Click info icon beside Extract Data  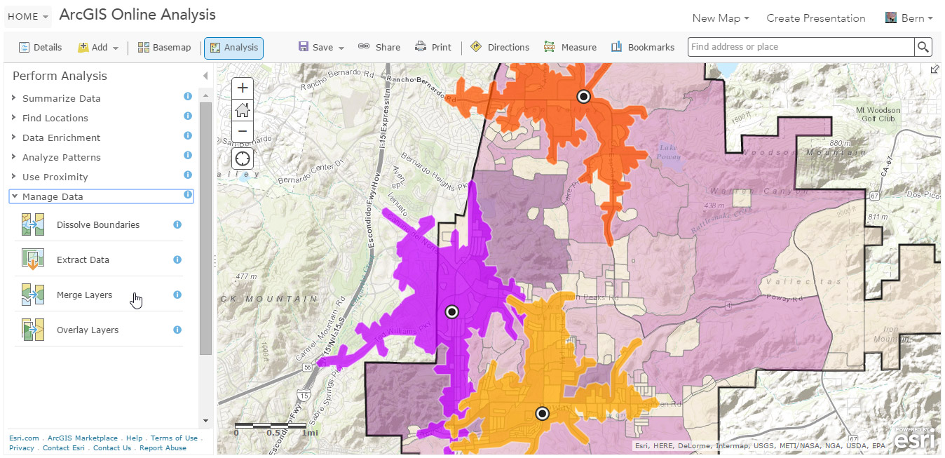(x=177, y=260)
